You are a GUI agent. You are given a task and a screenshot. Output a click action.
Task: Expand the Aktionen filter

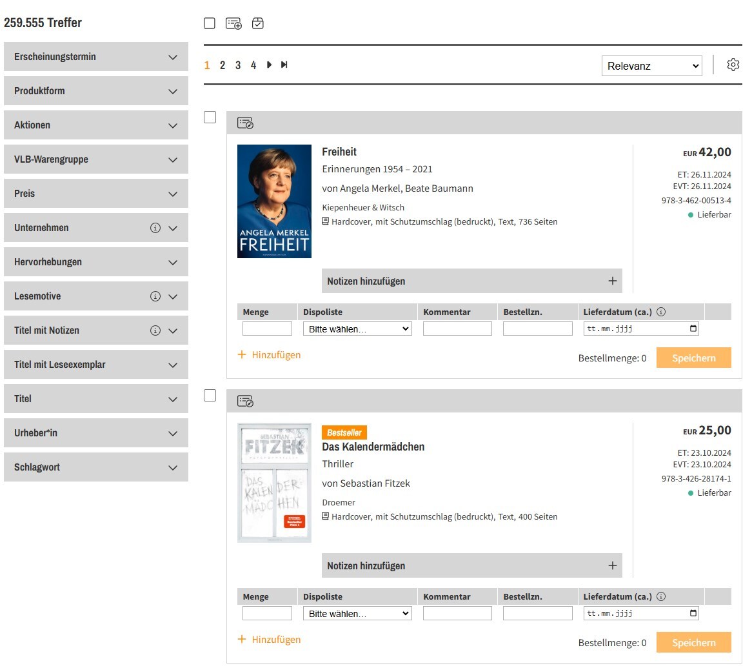(96, 125)
